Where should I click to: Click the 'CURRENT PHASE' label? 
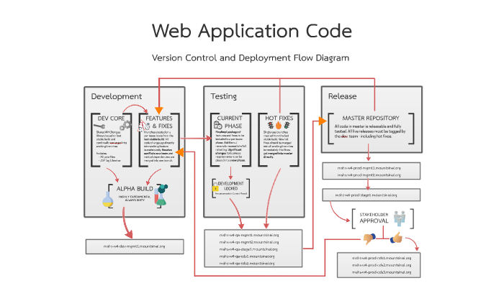[230, 122]
